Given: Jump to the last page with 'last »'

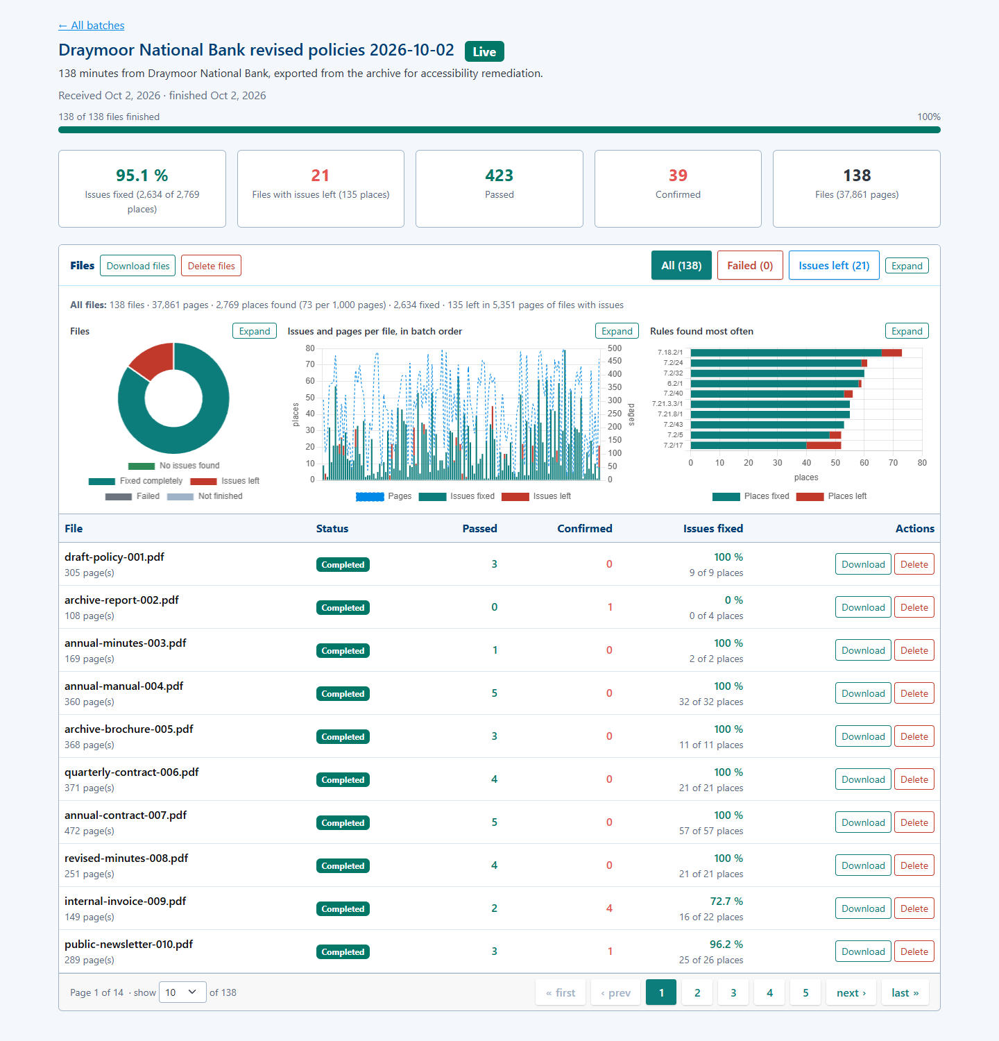Looking at the screenshot, I should (905, 992).
